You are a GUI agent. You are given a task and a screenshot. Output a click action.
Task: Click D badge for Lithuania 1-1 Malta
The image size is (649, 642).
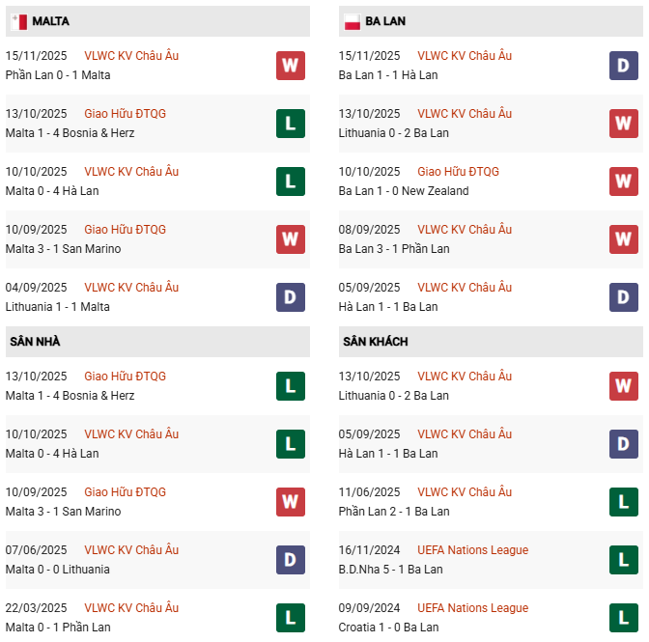290,297
